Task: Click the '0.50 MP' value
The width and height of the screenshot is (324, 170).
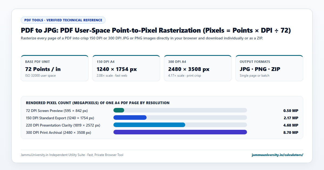Action: (x=291, y=111)
